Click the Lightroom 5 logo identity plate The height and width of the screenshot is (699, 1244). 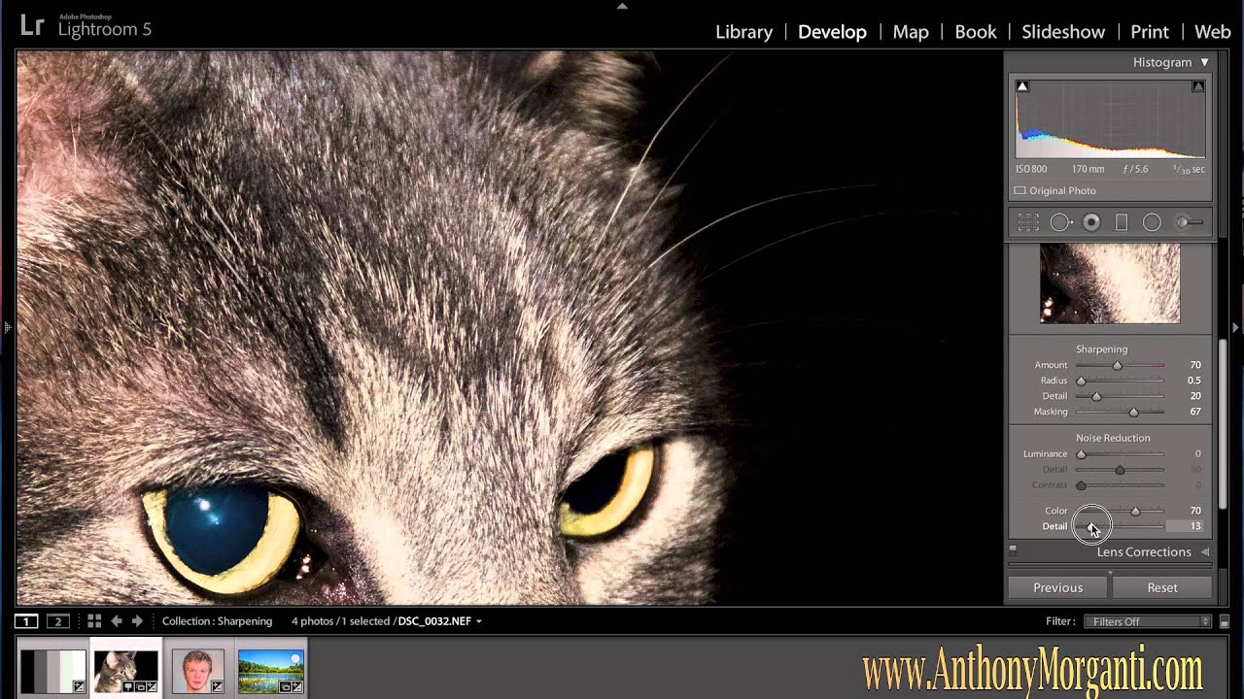point(86,26)
